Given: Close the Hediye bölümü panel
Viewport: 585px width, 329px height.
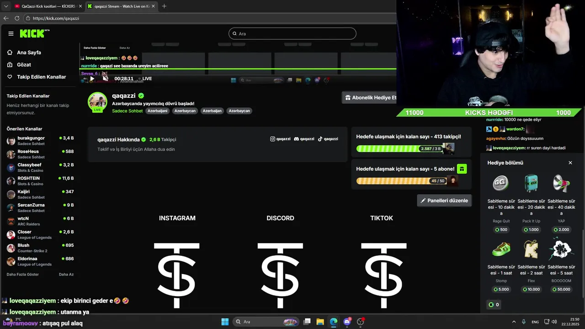Looking at the screenshot, I should [x=570, y=163].
